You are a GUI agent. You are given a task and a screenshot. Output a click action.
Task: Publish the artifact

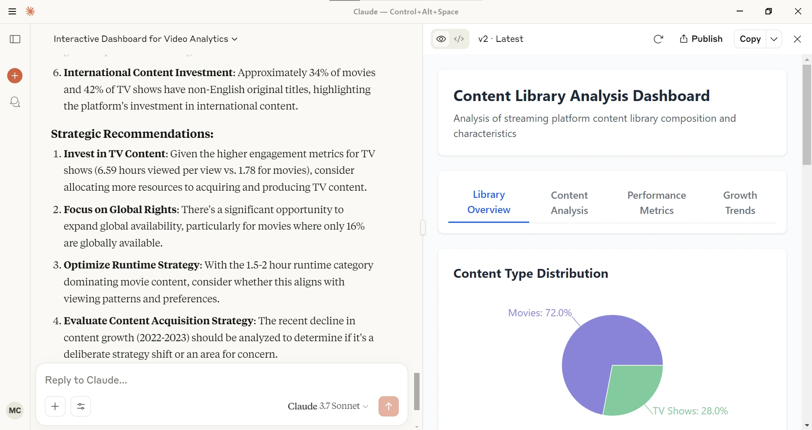click(x=701, y=39)
